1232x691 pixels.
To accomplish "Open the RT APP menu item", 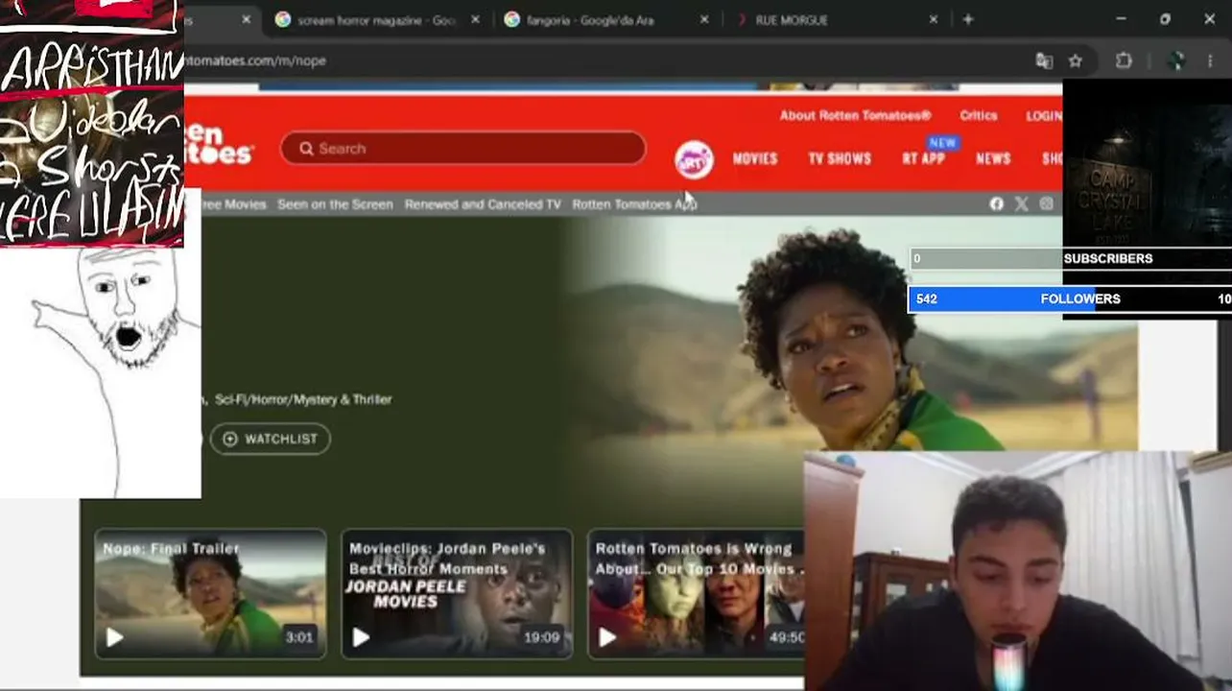I will point(923,159).
